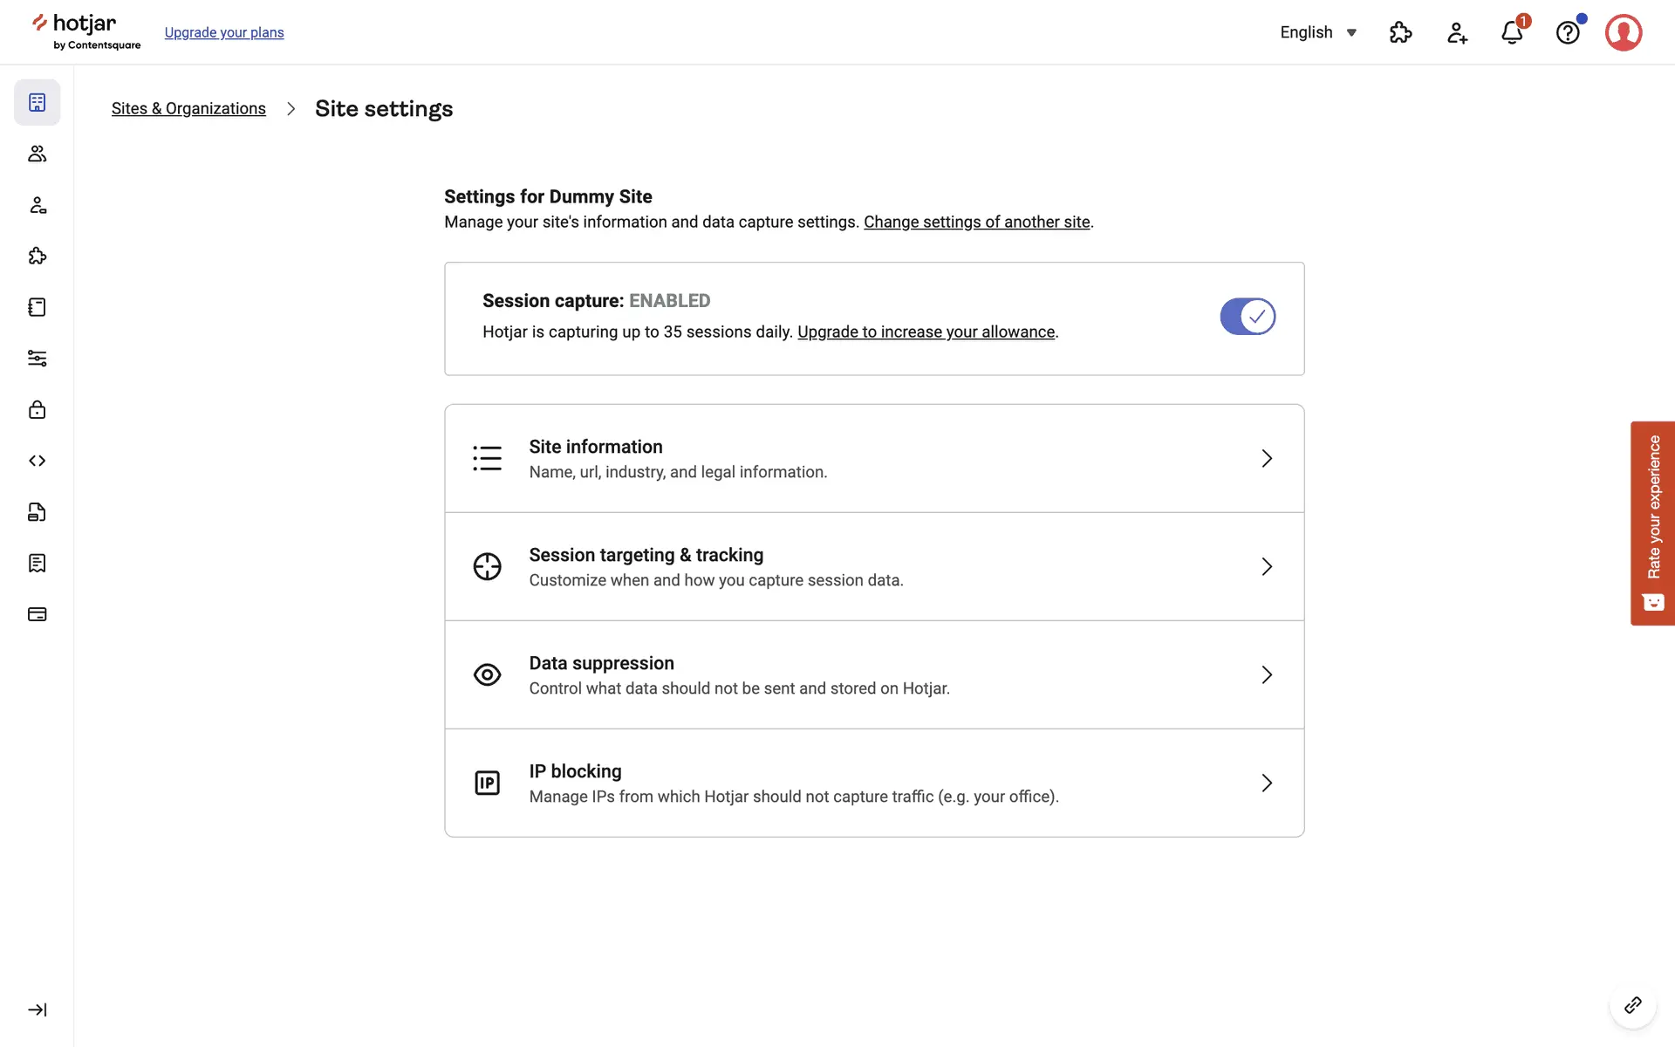Open Rate your experience feedback tab
Screen dimensions: 1675x1047
(1652, 523)
